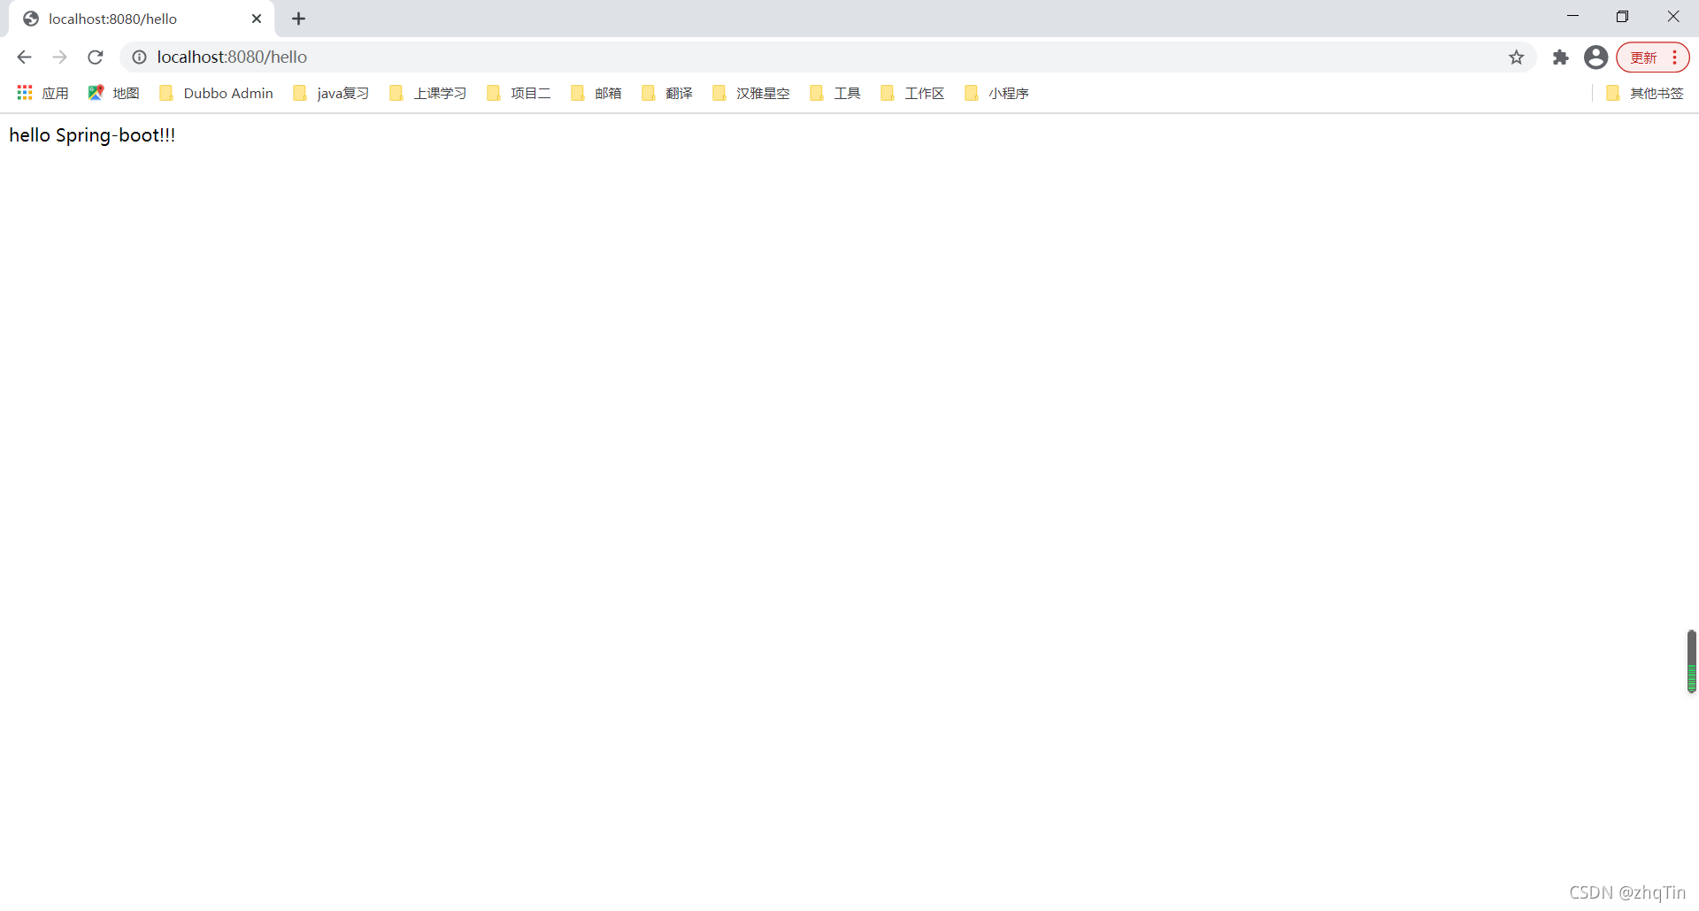Click the 更新 update button

1644,57
